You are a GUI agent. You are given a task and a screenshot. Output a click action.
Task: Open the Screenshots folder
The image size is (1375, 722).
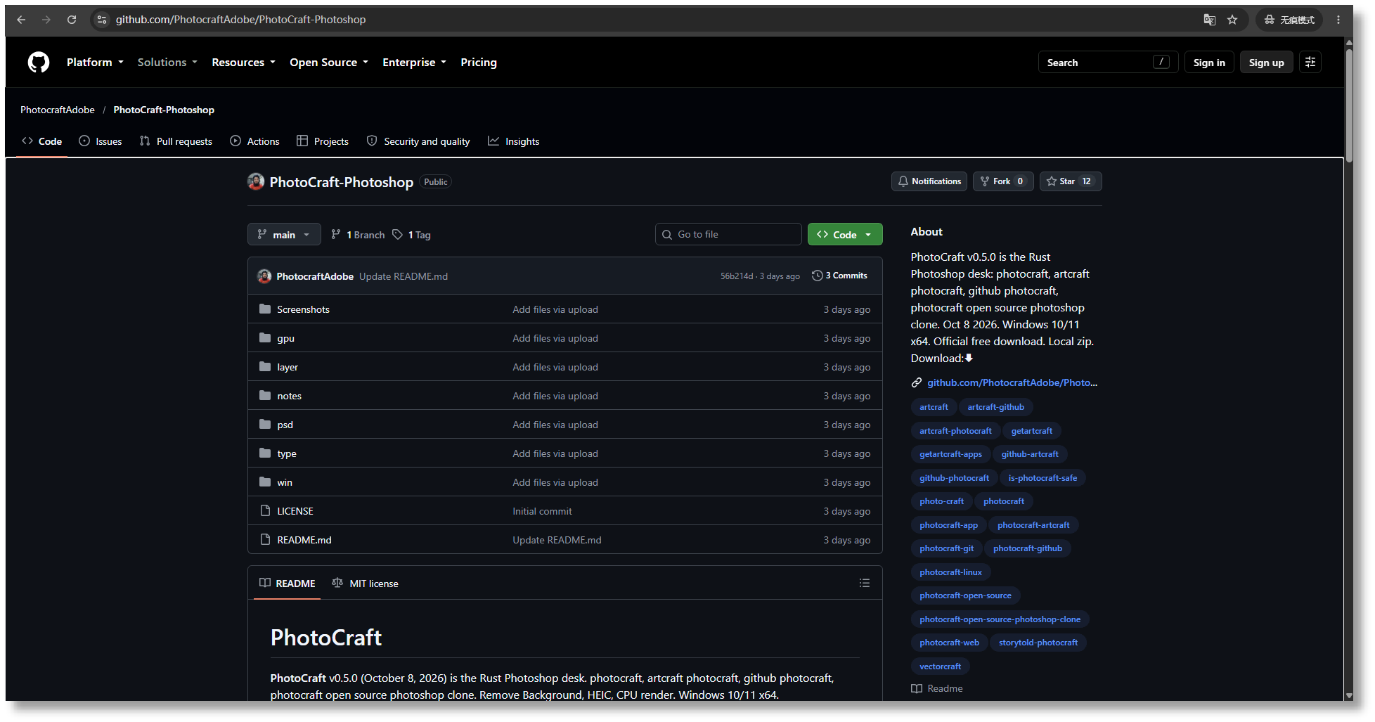pos(303,309)
